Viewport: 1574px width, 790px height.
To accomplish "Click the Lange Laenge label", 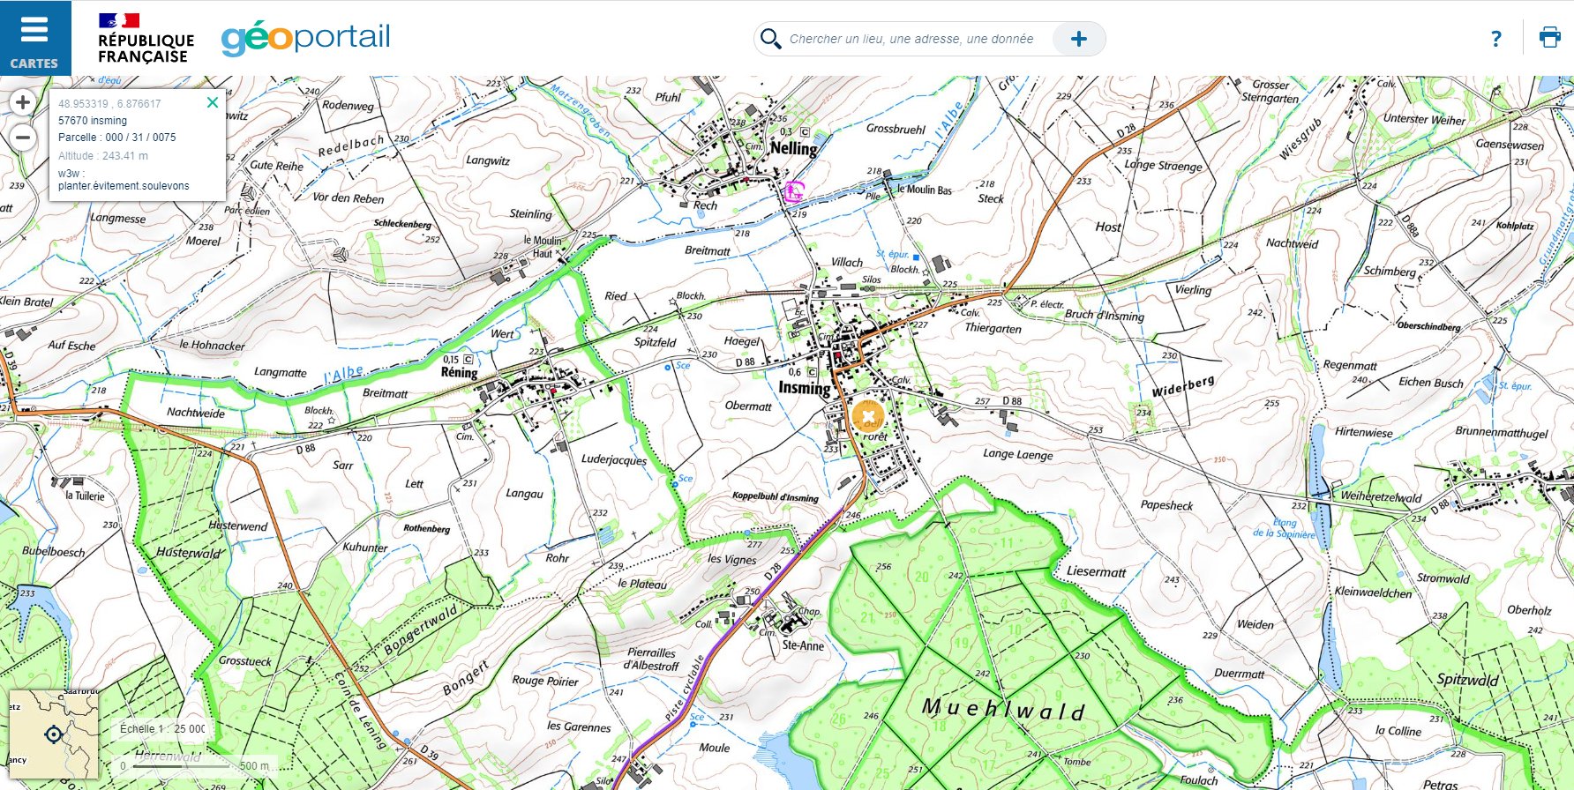I will tap(1018, 454).
